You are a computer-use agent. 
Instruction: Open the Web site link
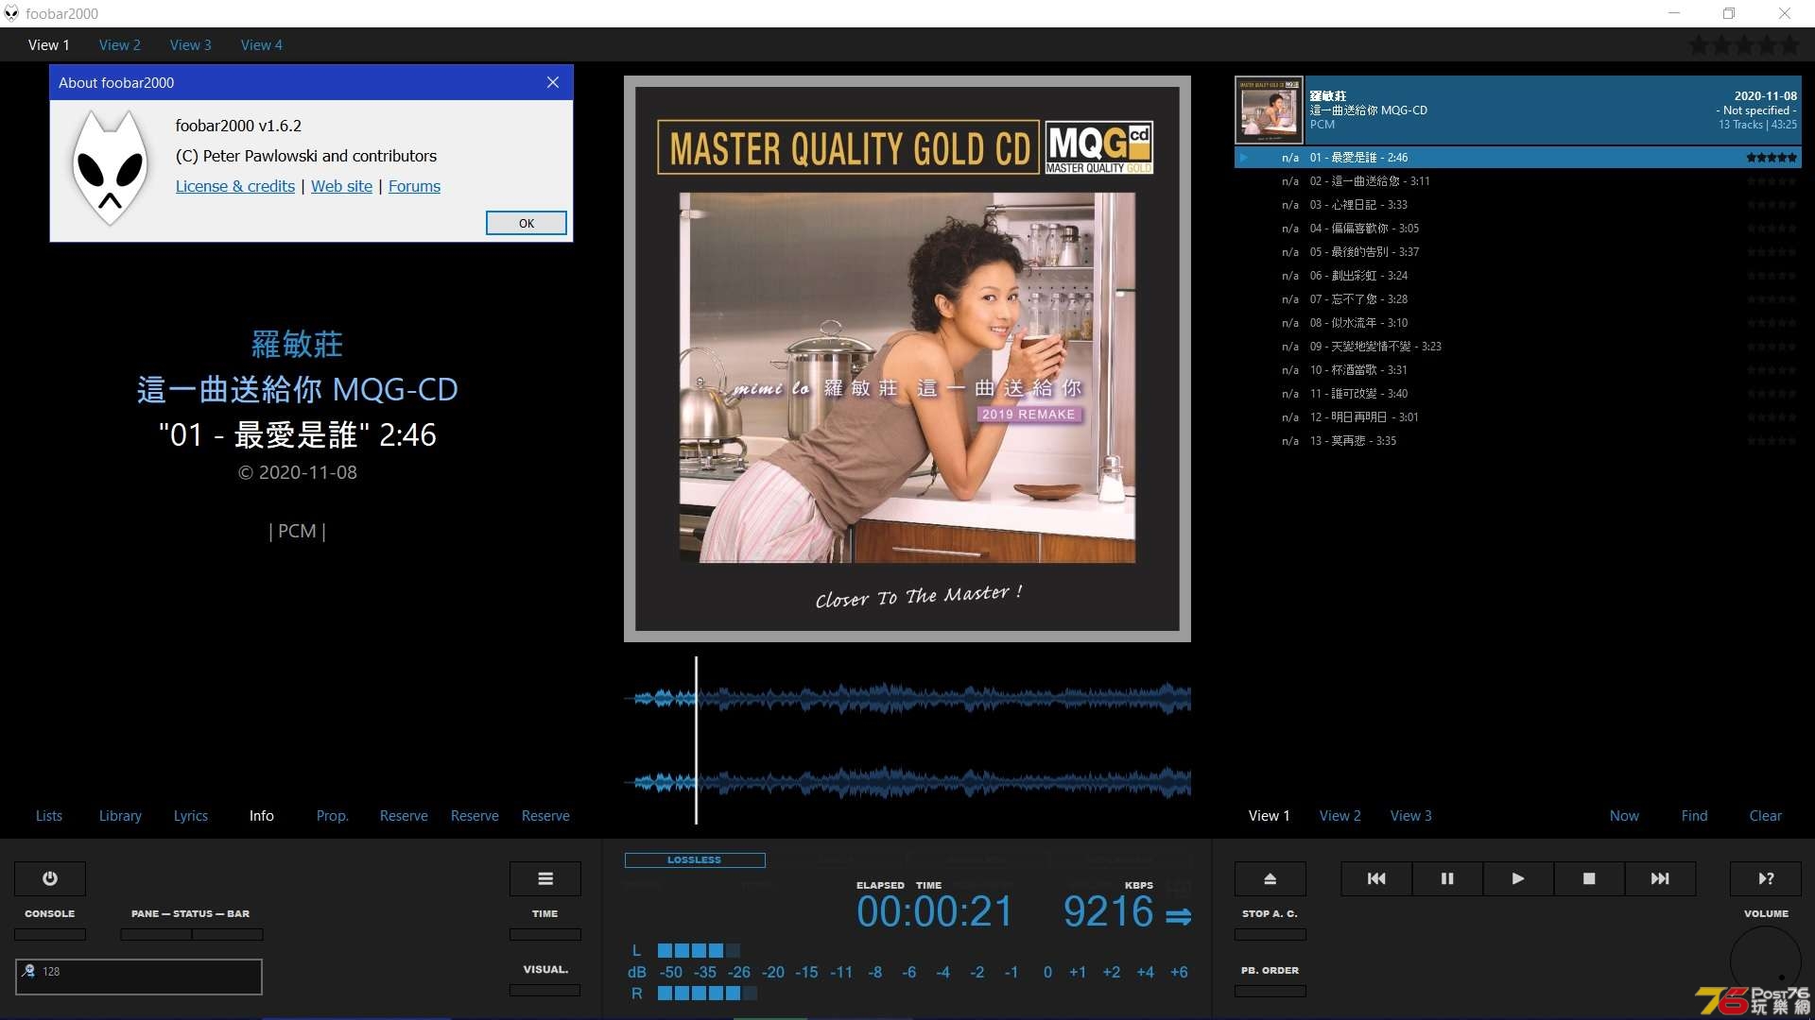coord(342,186)
